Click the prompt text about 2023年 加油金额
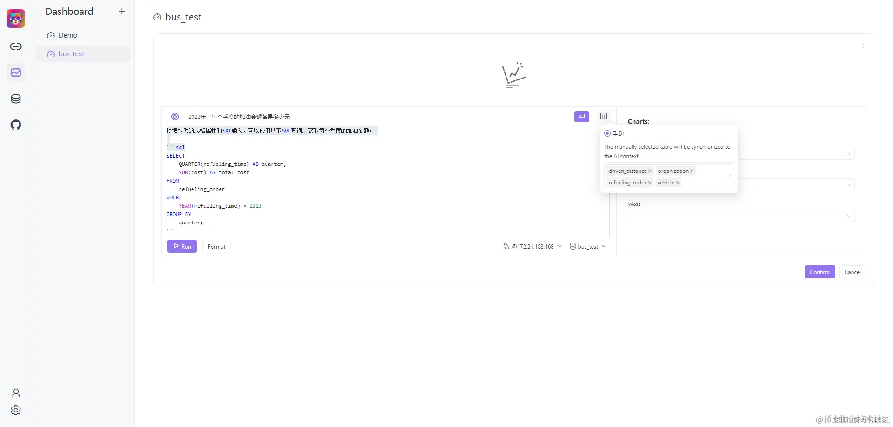The image size is (893, 427). [x=239, y=117]
